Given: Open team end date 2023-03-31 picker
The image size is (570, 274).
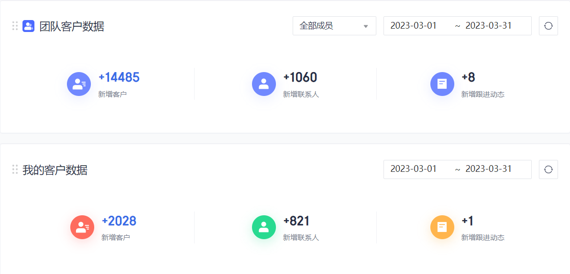Looking at the screenshot, I should coord(489,26).
